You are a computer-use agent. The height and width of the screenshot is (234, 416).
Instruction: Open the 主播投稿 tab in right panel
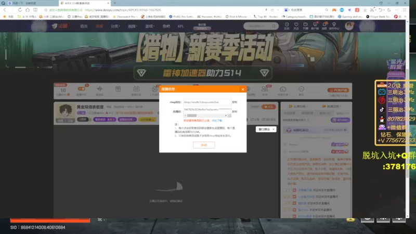[298, 107]
